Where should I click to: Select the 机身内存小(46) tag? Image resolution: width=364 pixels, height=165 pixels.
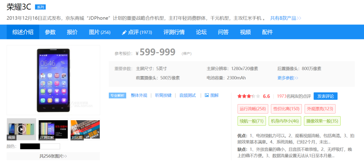[285, 121]
